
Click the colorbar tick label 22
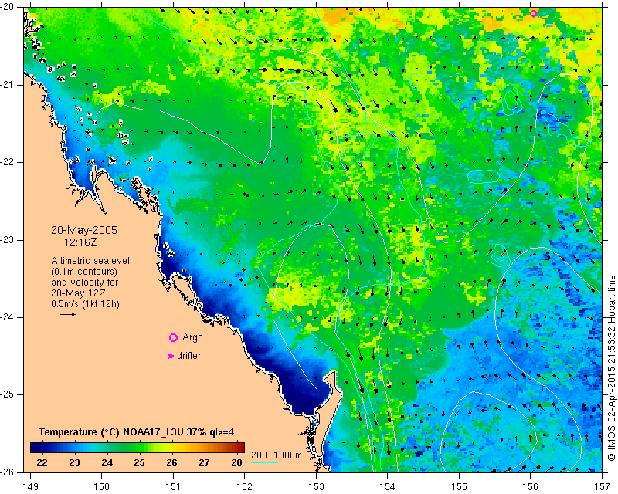pyautogui.click(x=42, y=463)
